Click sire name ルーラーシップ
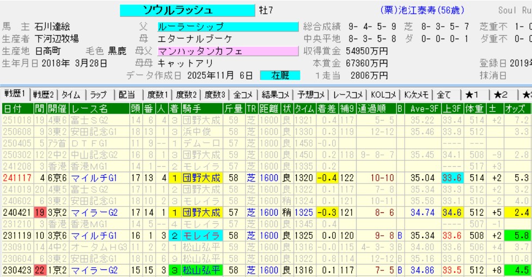This screenshot has height=277, width=532. pos(228,27)
